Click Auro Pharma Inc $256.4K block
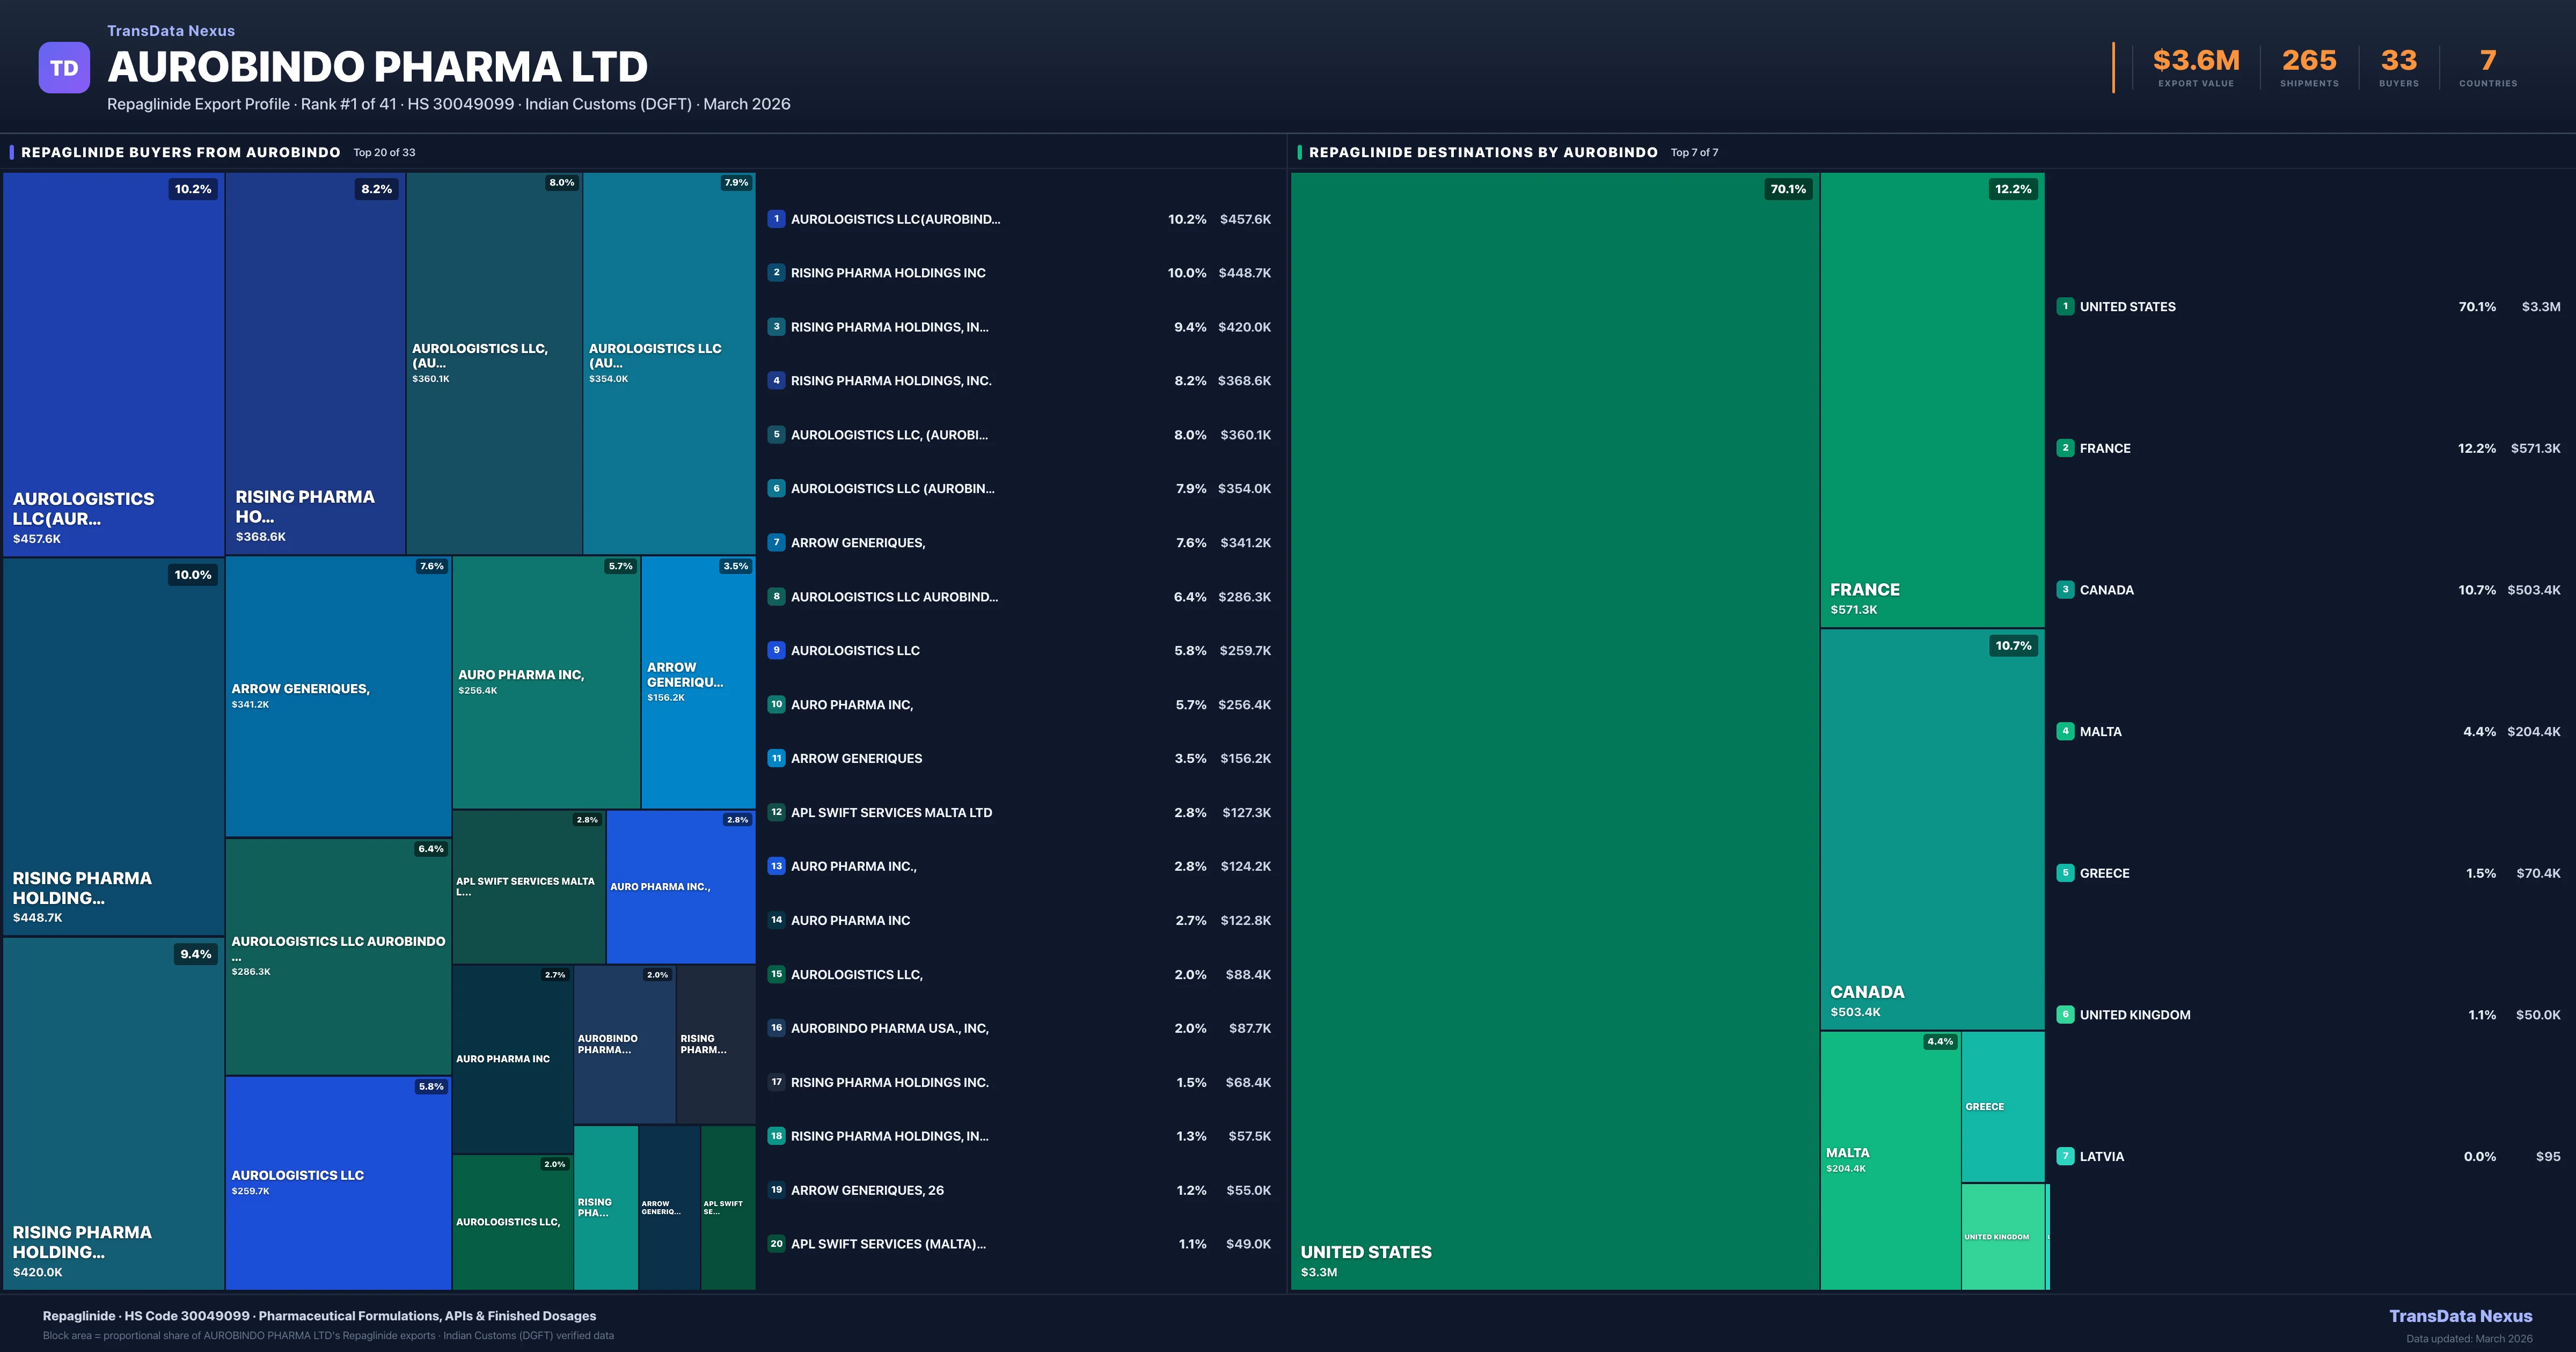 tap(546, 682)
